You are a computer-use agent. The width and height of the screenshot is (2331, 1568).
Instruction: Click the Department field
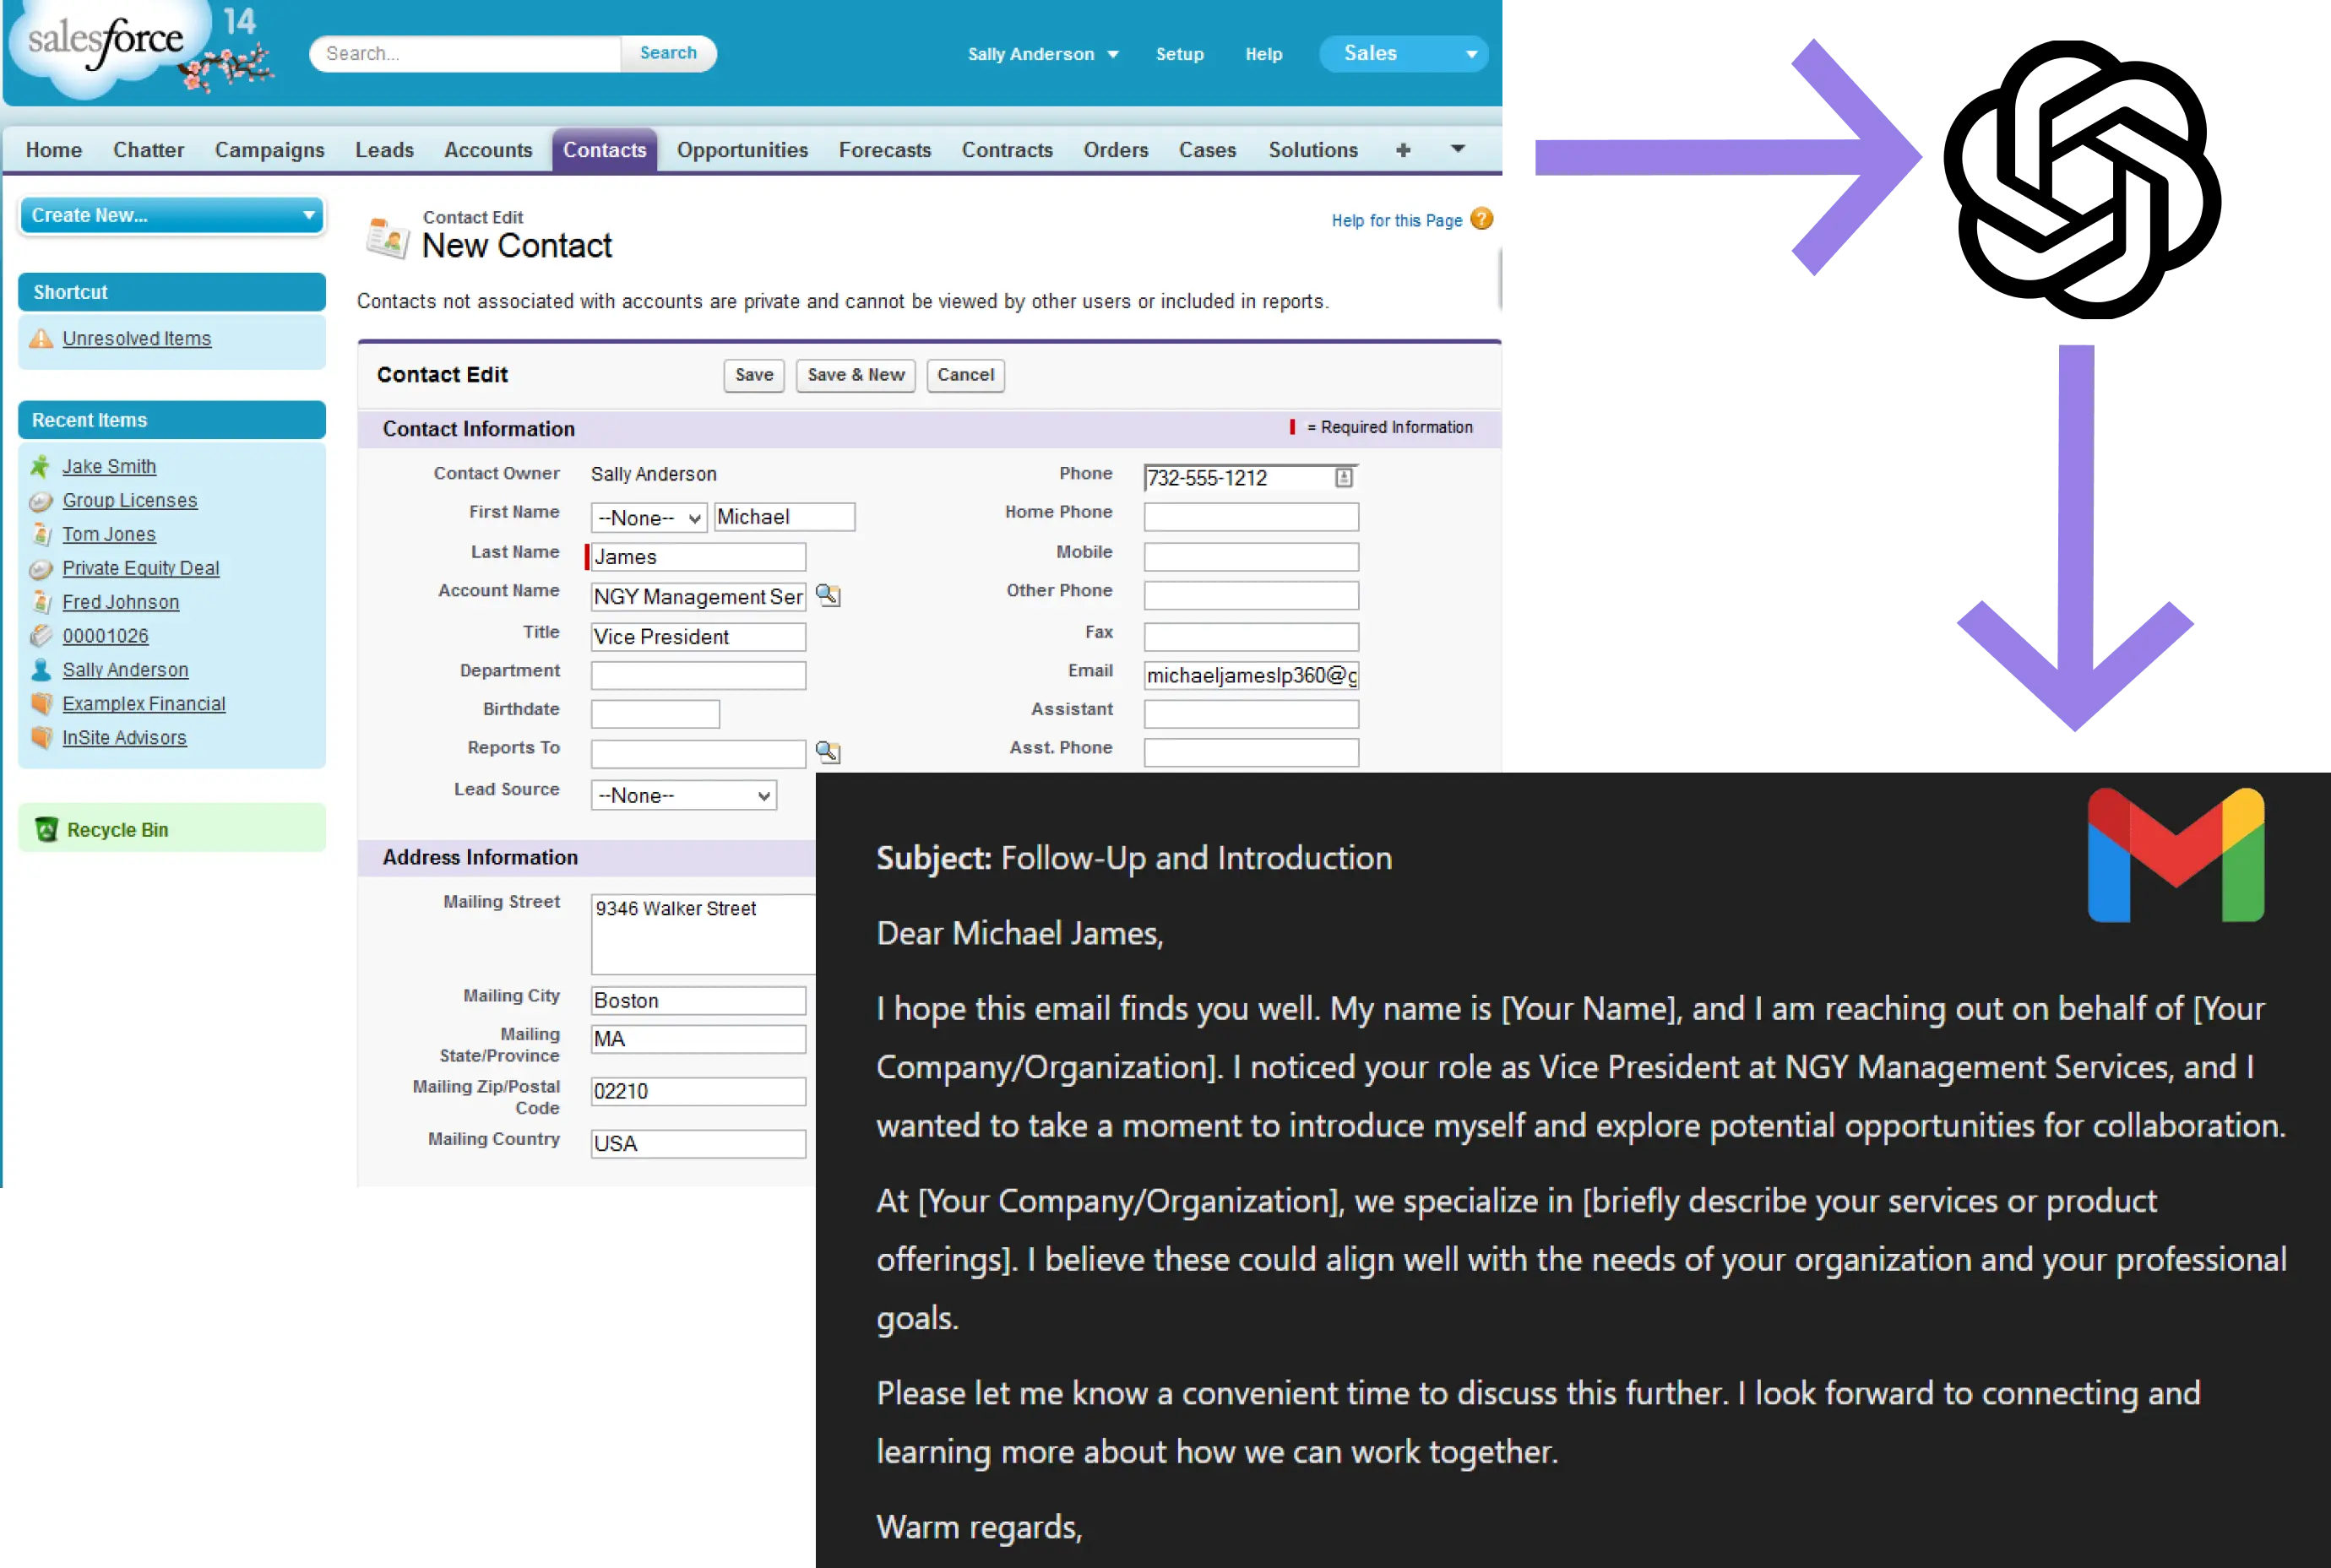click(x=698, y=675)
